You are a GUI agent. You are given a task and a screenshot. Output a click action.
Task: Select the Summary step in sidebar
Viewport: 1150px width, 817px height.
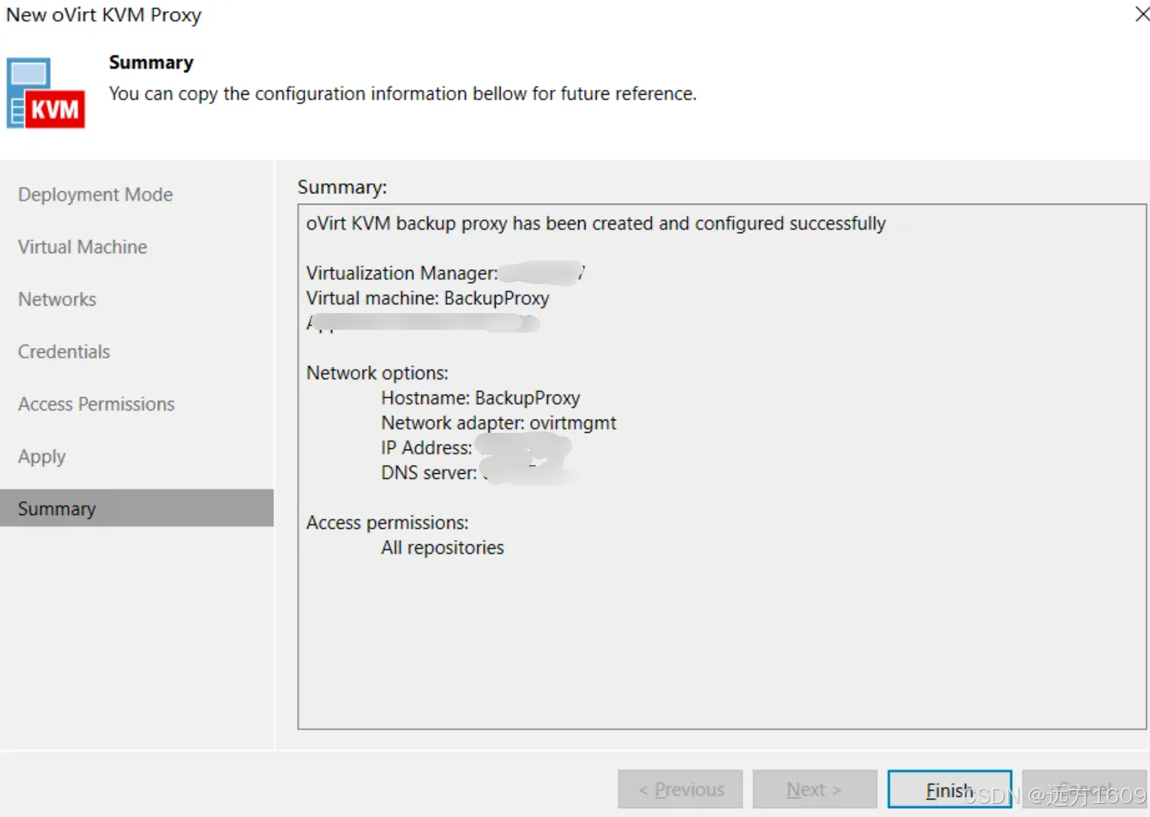click(136, 508)
